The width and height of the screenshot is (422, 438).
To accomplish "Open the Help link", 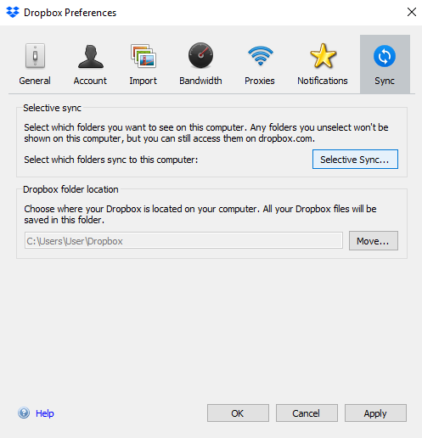I will coord(45,413).
